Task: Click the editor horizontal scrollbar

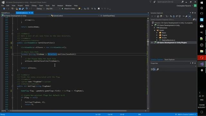Action: pyautogui.click(x=78, y=111)
